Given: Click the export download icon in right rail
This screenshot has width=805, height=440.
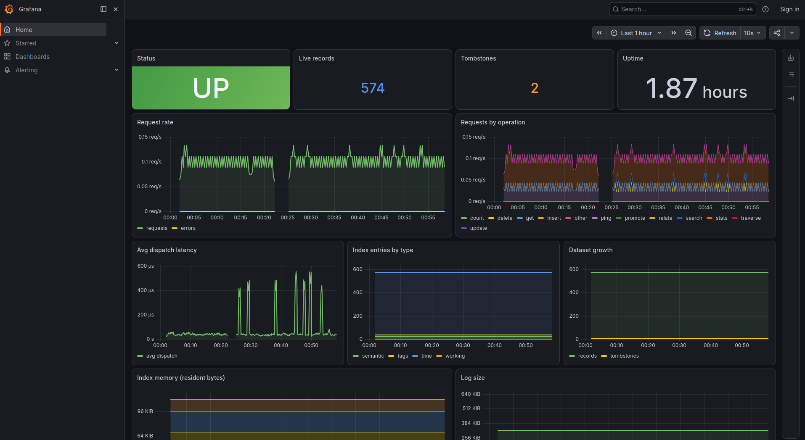Looking at the screenshot, I should (x=791, y=58).
